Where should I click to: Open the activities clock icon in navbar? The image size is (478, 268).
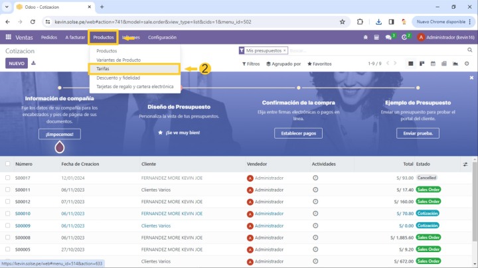pyautogui.click(x=405, y=37)
